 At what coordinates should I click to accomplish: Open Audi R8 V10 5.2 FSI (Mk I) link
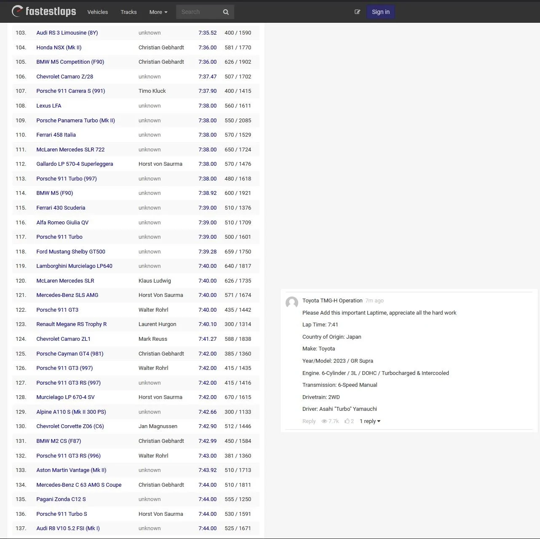pos(68,528)
